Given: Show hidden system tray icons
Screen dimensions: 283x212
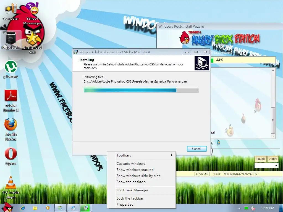Looking at the screenshot, I should tap(239, 208).
